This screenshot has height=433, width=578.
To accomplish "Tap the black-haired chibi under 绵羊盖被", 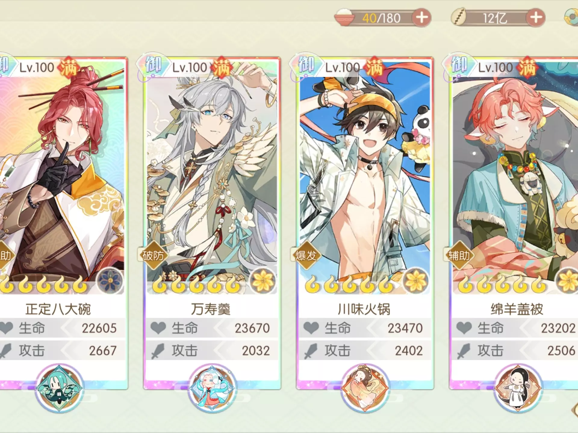I will pos(518,388).
